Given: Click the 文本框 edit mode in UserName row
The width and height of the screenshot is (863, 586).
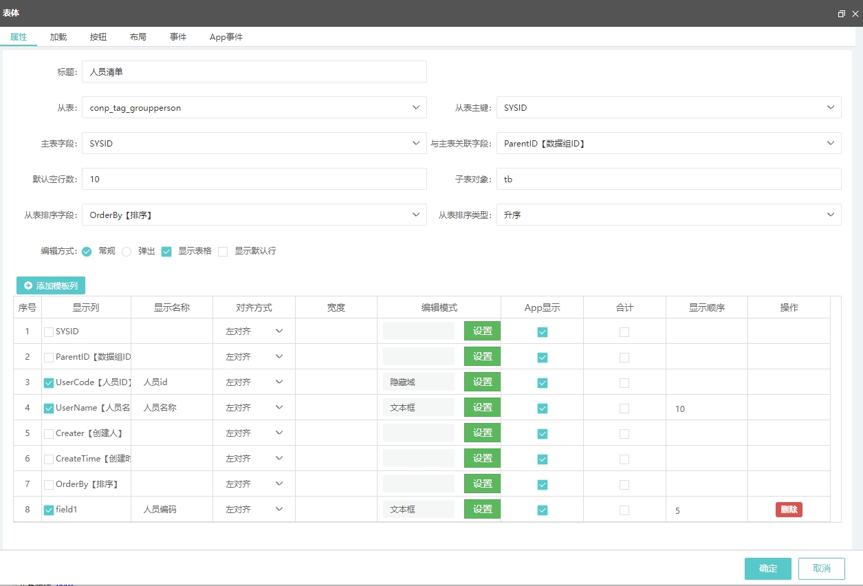Looking at the screenshot, I should pyautogui.click(x=419, y=407).
